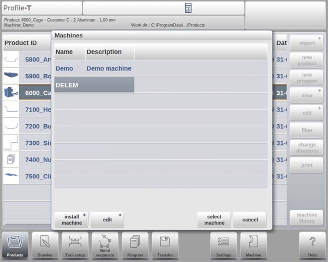Open the Tool setup icon
Screen dimensions: 328x262
point(75,245)
